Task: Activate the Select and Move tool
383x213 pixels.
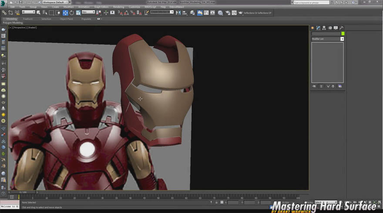Action: 65,13
